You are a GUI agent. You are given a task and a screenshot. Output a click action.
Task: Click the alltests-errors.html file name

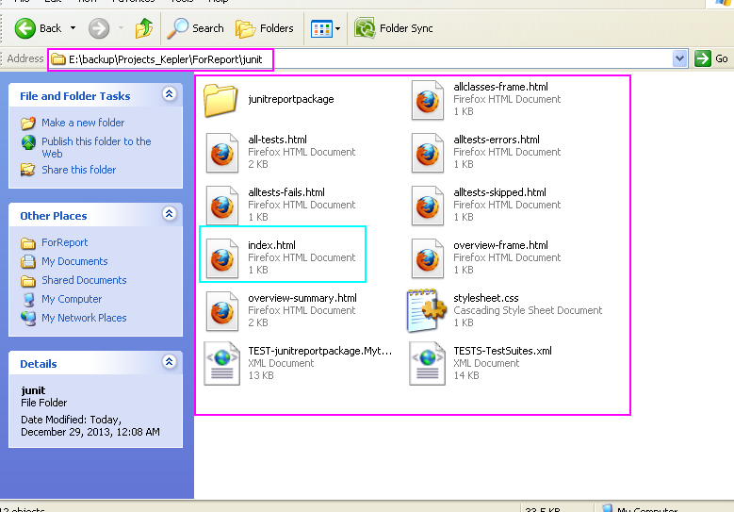pos(497,140)
